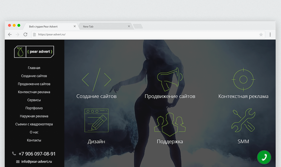Open Главная in the sidebar menu
Viewport: 281px width, 167px height.
click(34, 68)
